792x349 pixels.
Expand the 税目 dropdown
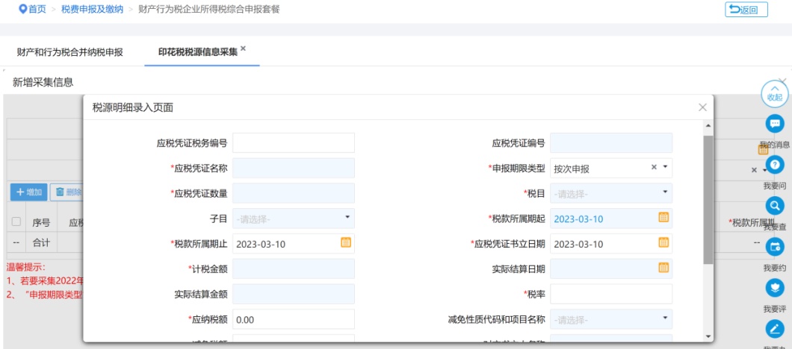(x=665, y=192)
